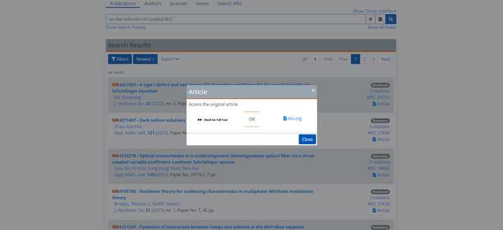Open 3 citations link for MR4195748

380,197
